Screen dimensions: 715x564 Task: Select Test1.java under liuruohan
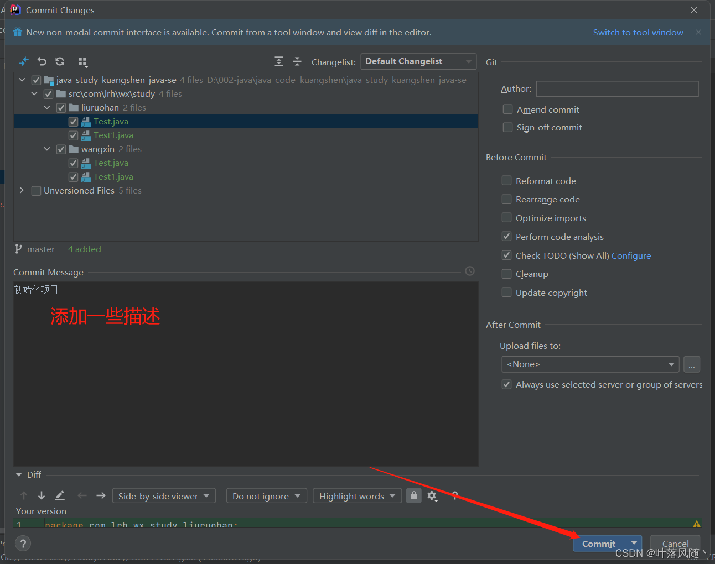coord(113,135)
